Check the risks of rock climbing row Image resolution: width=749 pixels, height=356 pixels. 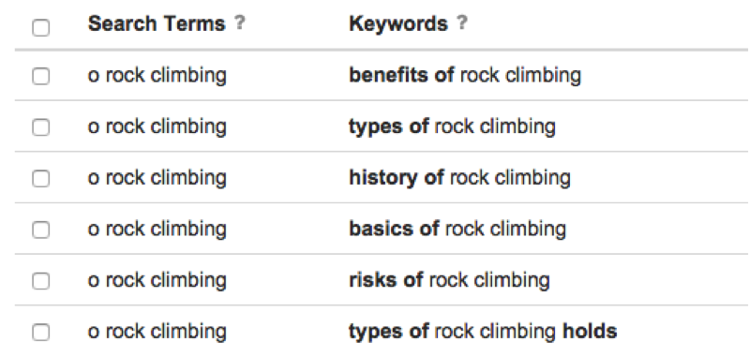[40, 281]
